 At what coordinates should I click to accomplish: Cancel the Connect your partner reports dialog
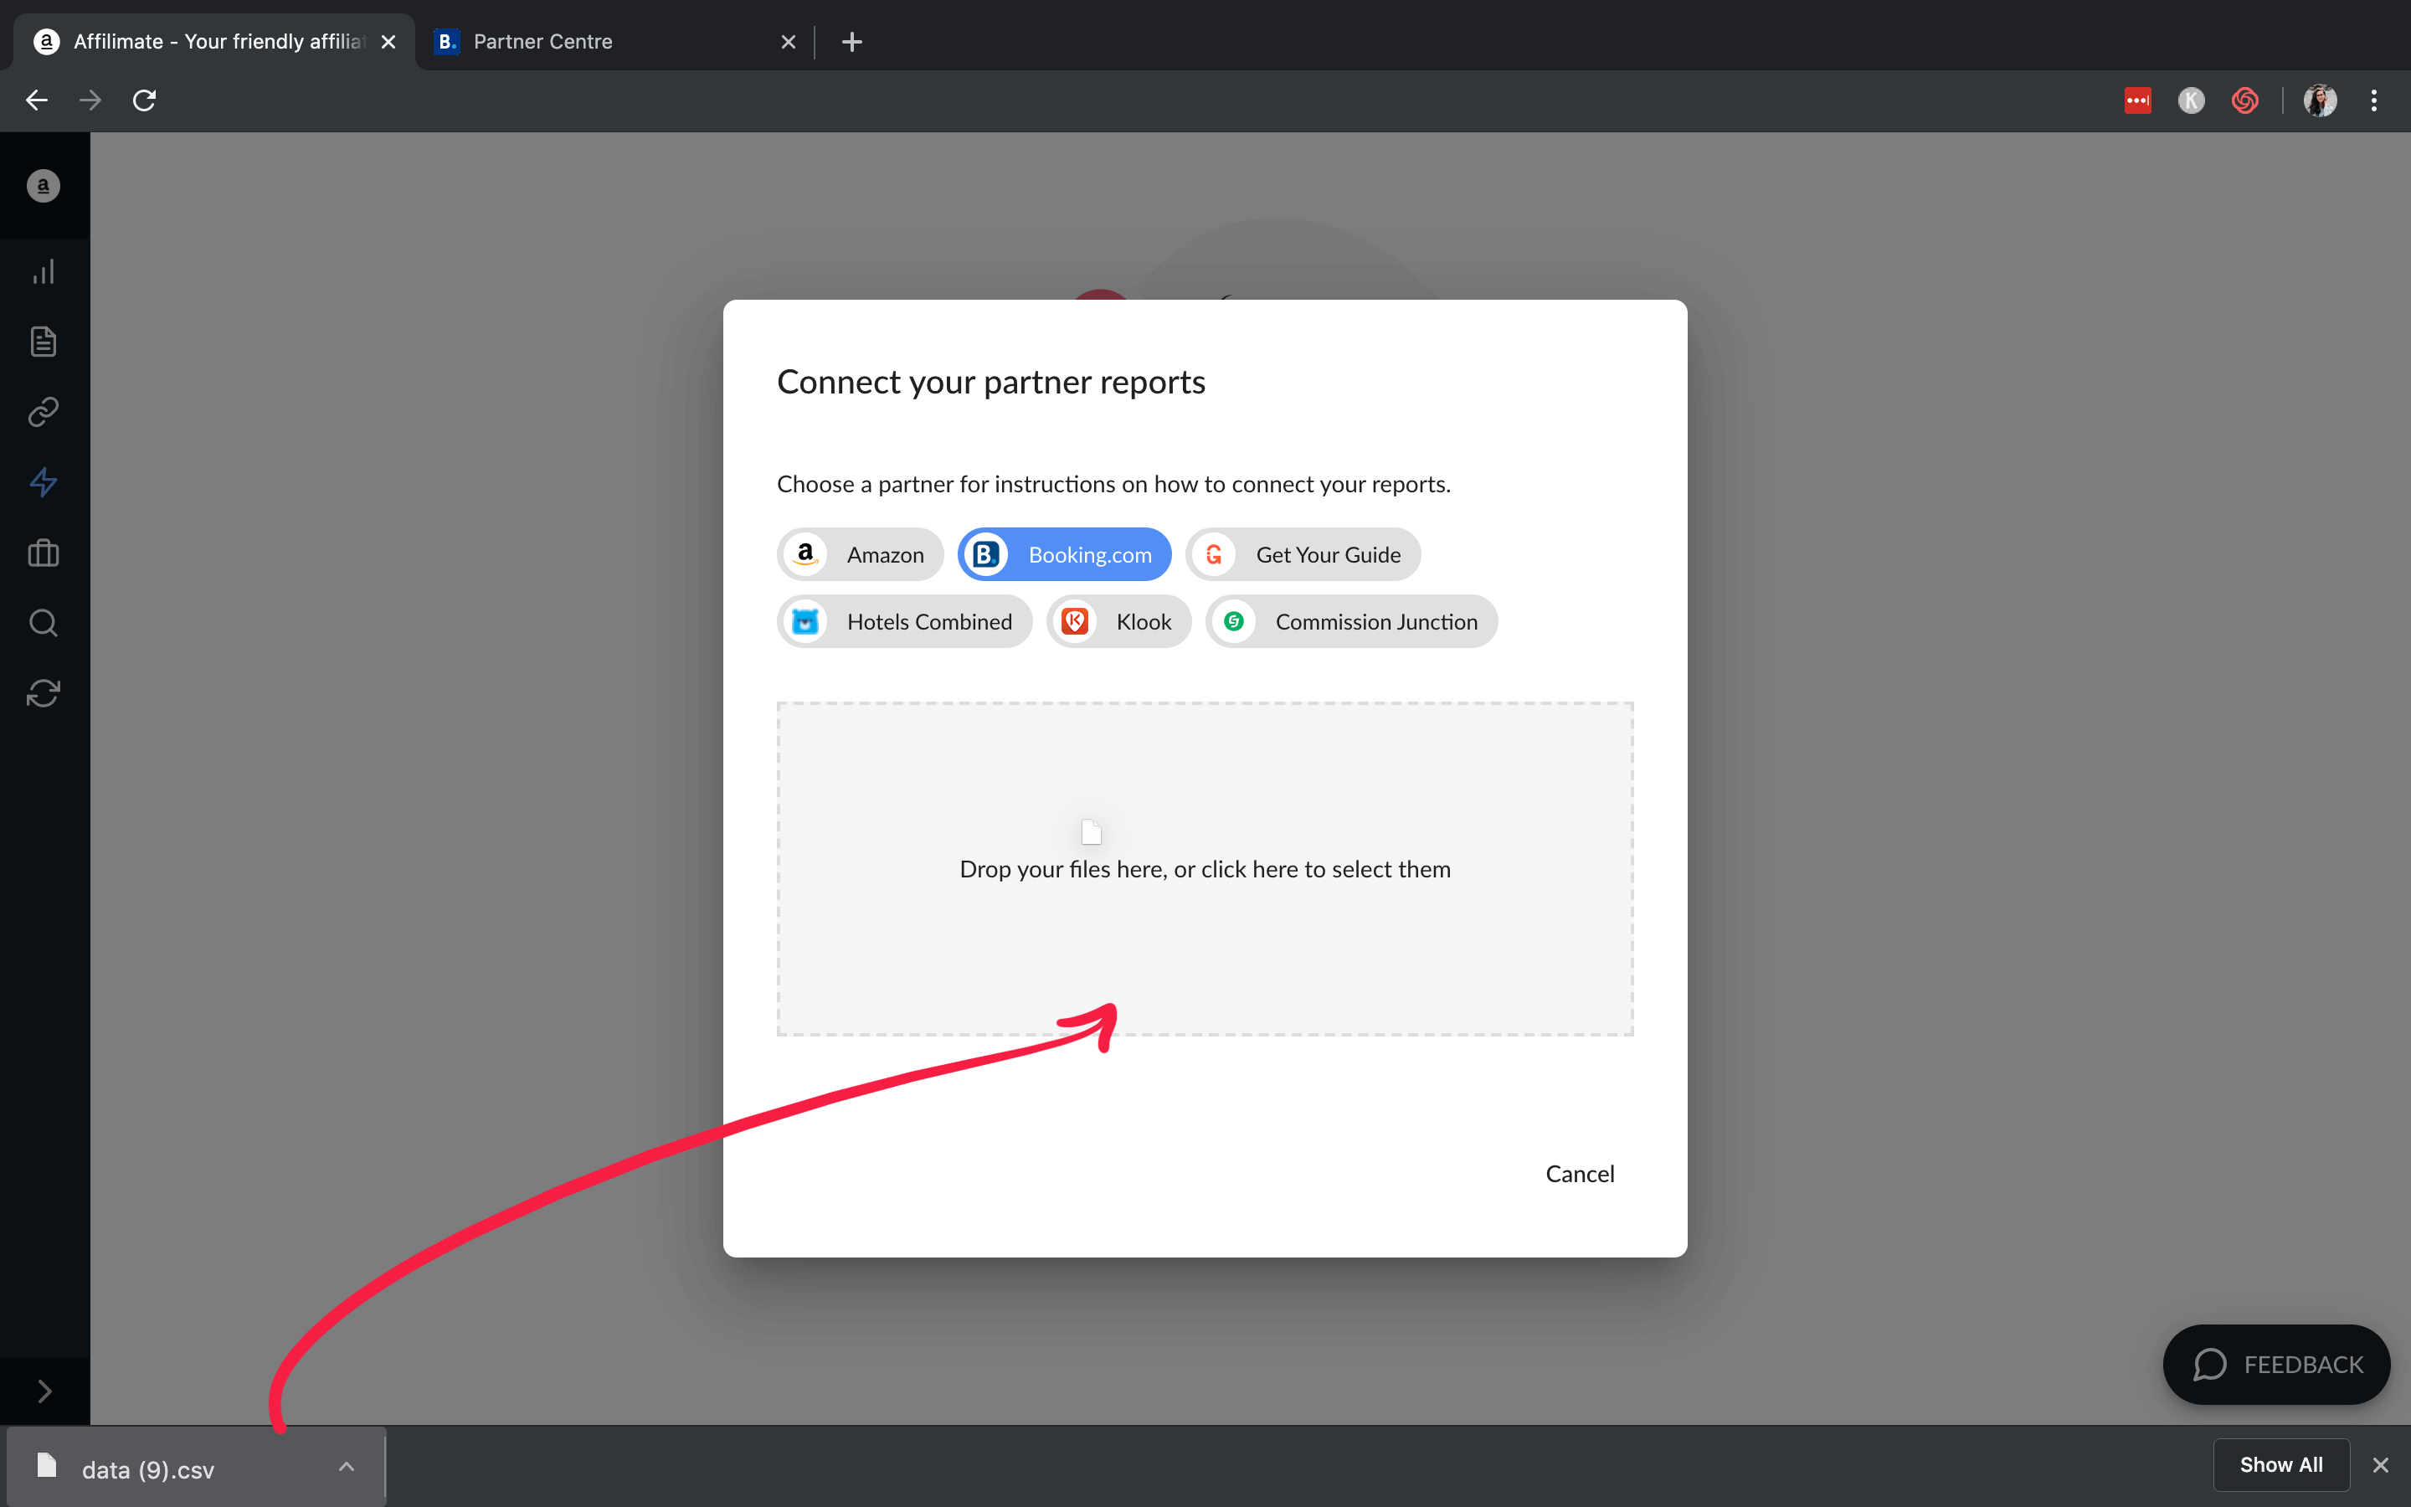(x=1579, y=1173)
